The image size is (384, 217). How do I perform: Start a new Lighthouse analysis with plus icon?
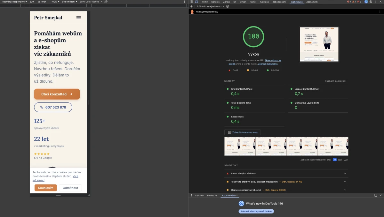pos(191,6)
